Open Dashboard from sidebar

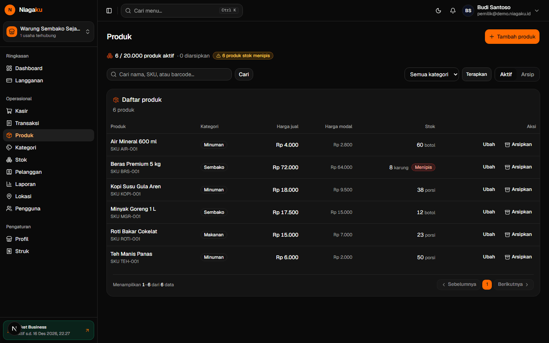click(48, 68)
